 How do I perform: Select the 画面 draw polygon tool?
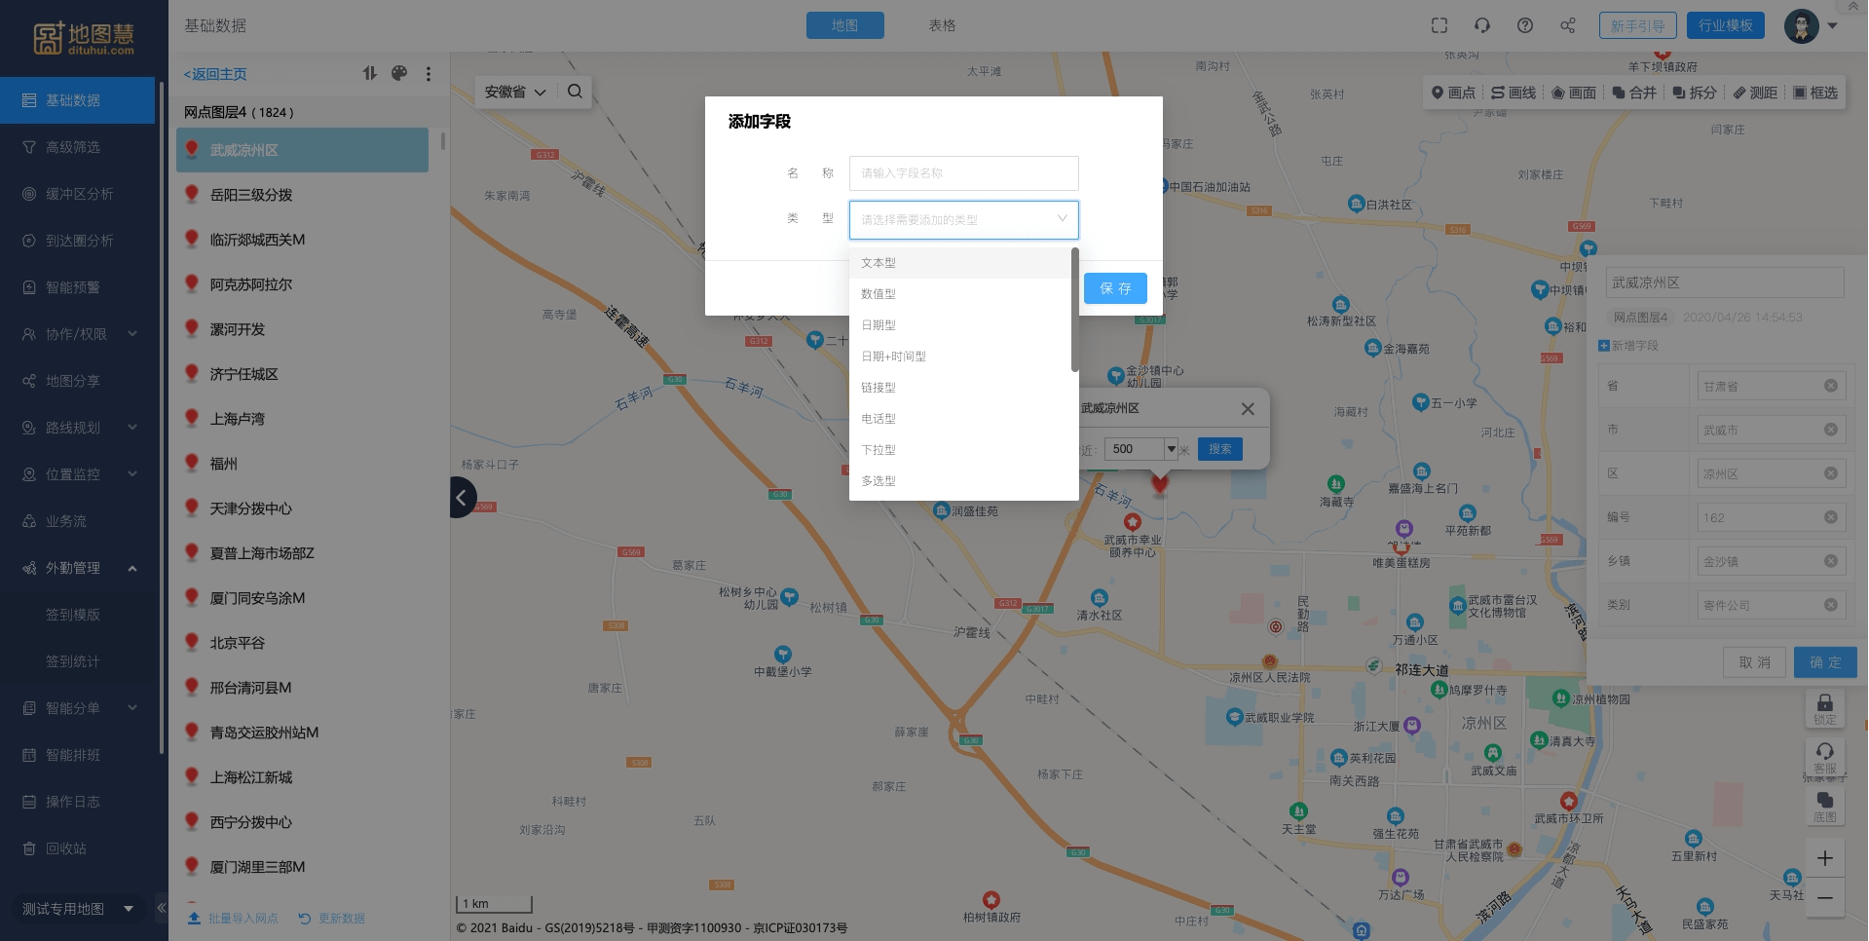coord(1574,93)
